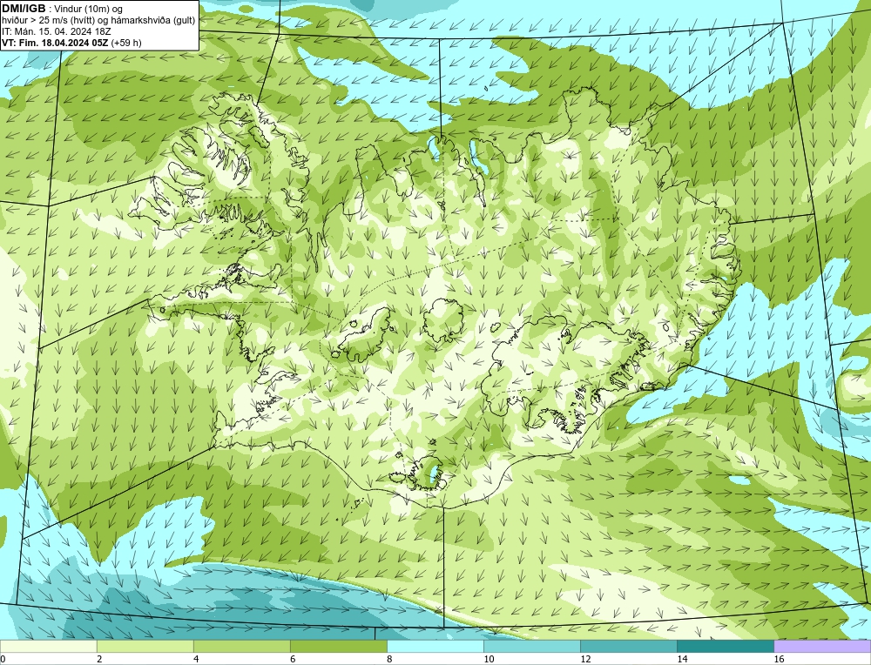Click the legend scale label '8'
This screenshot has width=871, height=665.
[x=389, y=659]
